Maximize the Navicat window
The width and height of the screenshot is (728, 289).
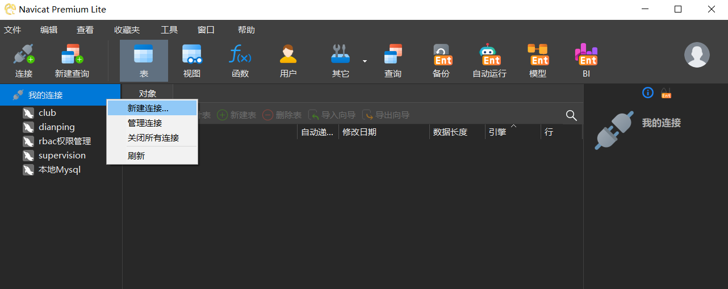click(x=678, y=9)
